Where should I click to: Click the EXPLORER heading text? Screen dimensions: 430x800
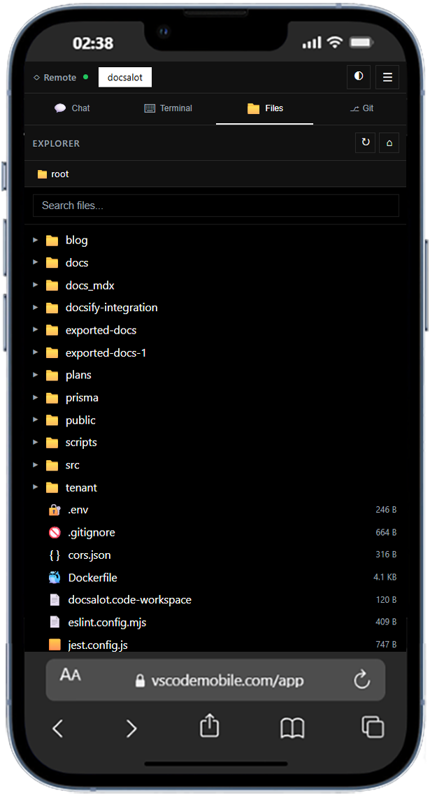coord(56,144)
